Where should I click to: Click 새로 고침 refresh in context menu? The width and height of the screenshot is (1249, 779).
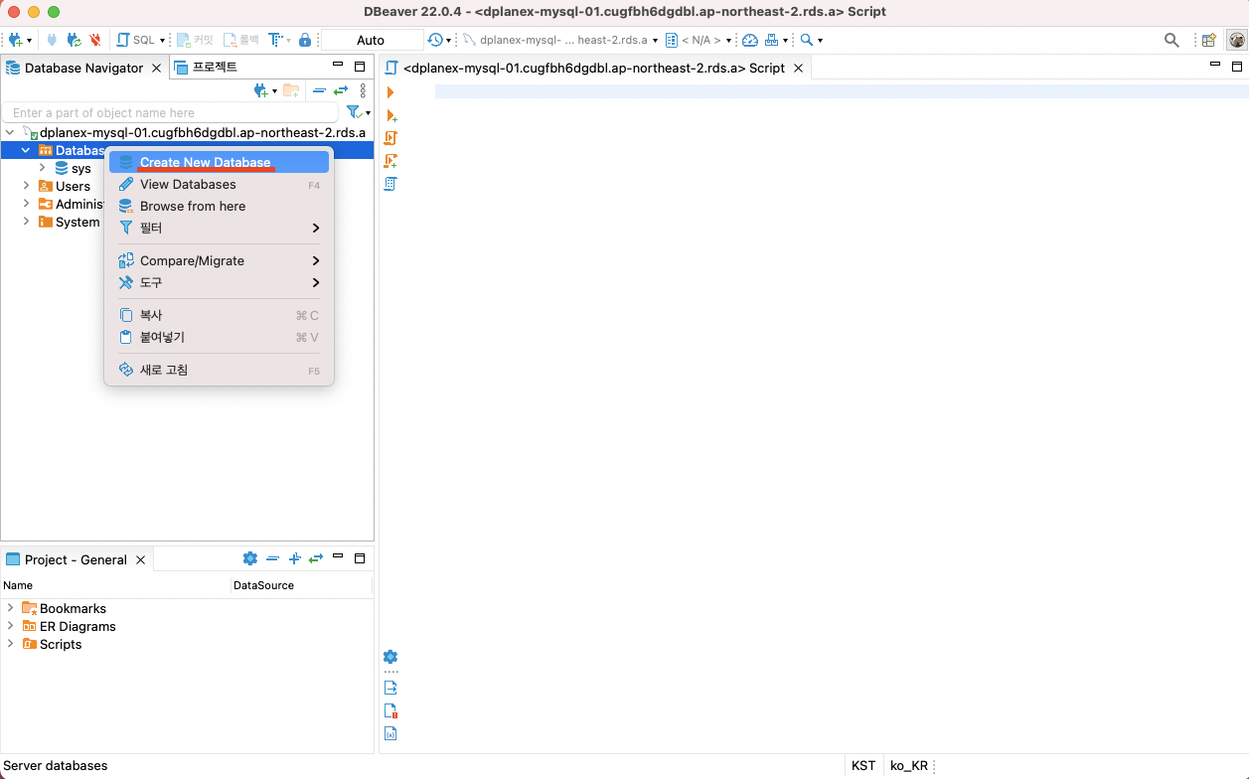[x=164, y=370]
